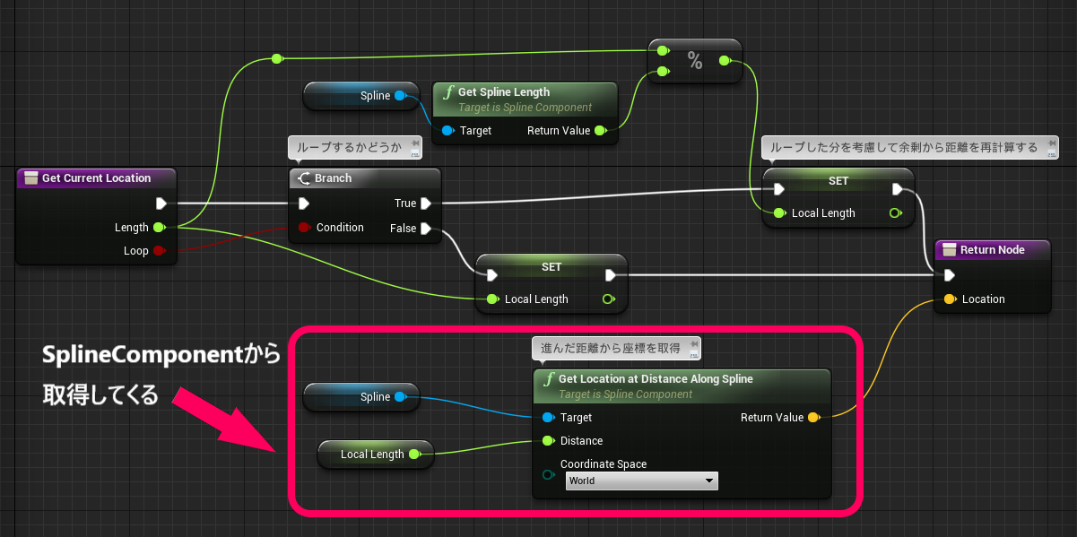Image resolution: width=1077 pixels, height=537 pixels.
Task: Click the Branch node exec input pin
Action: click(304, 204)
